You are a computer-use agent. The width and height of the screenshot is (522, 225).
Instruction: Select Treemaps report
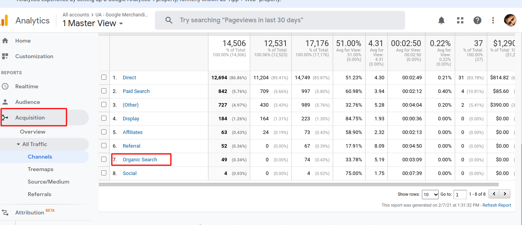41,169
